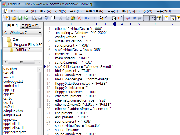Toggle the Hex viewer Hx icon

pyautogui.click(x=134, y=18)
